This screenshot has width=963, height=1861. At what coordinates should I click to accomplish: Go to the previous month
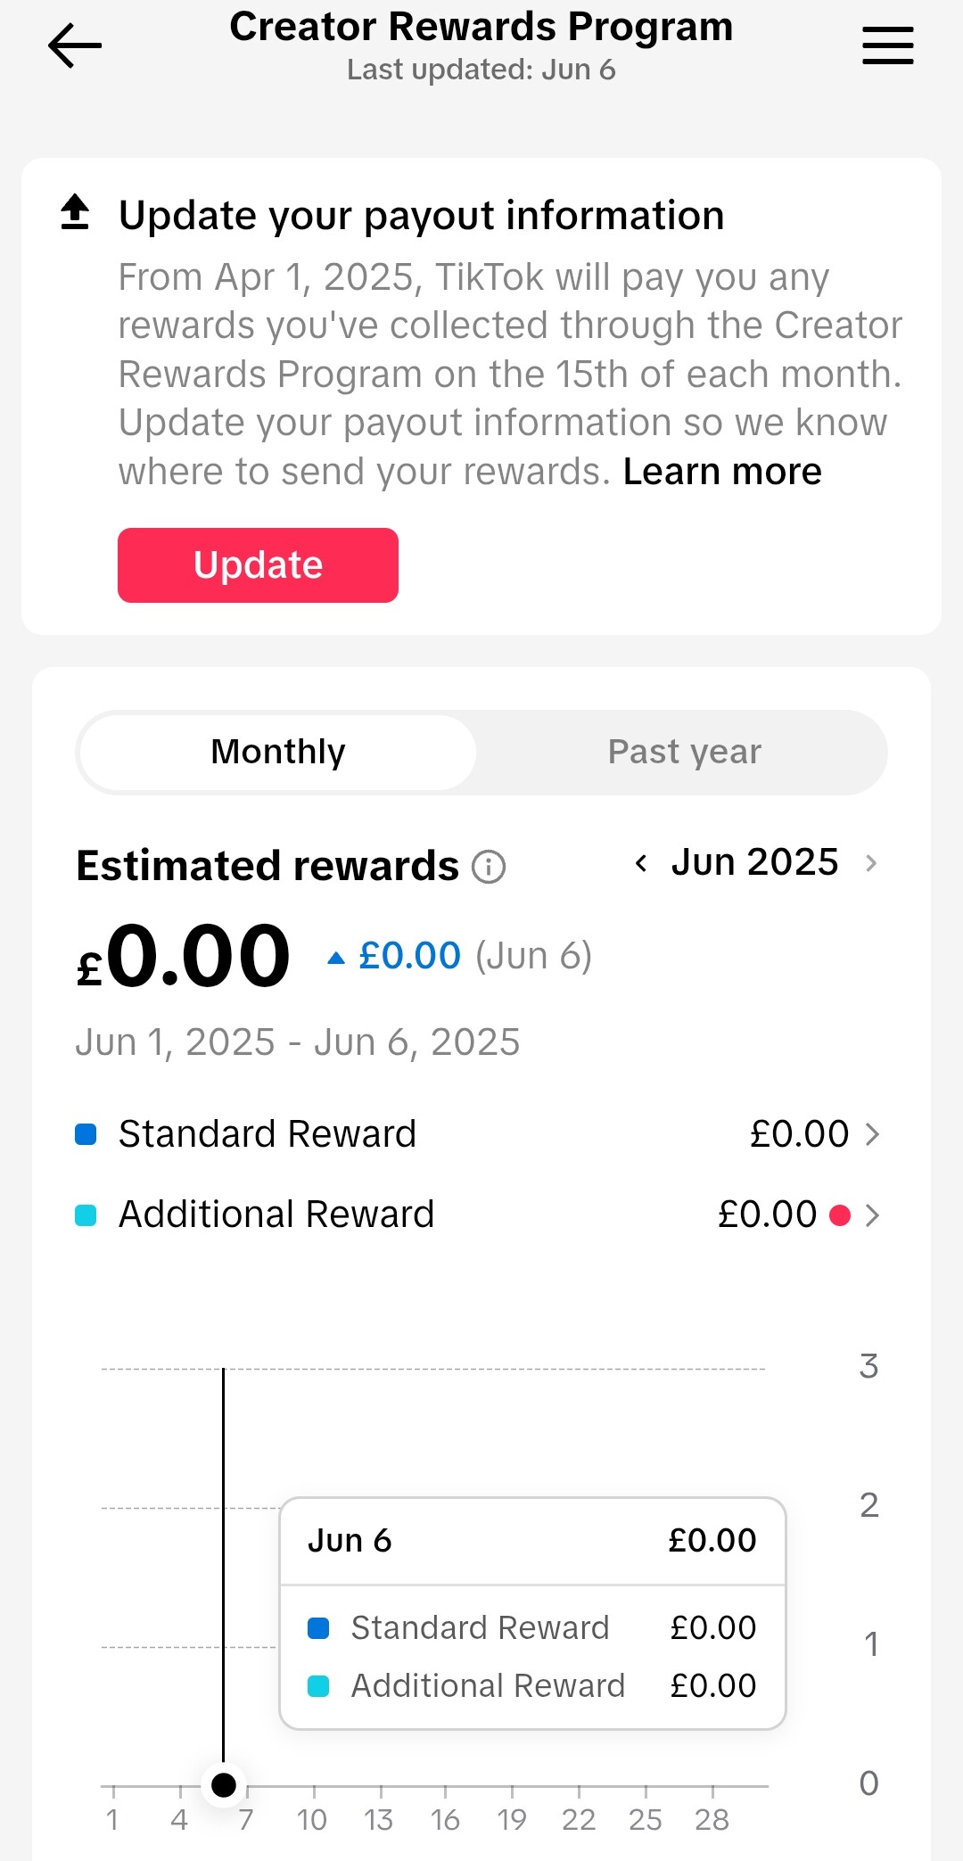(641, 863)
